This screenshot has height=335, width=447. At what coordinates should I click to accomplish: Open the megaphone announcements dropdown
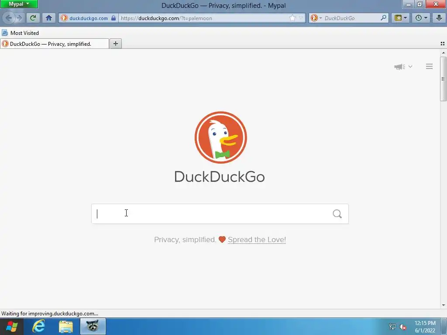403,67
